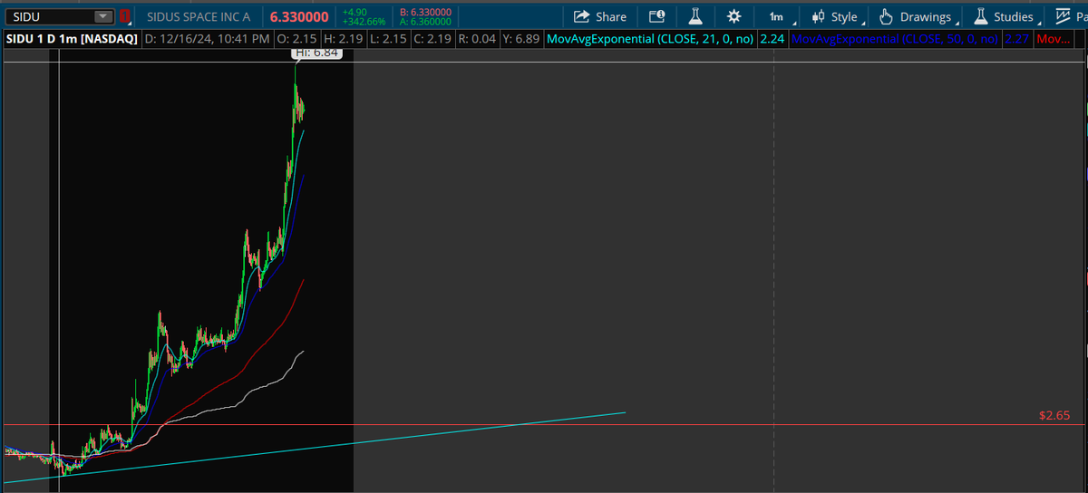Click the SIDUS SPACE INC A company name

tap(199, 16)
